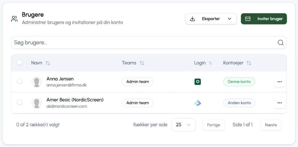Open the Eksporter dropdown
Viewport: 298px width, 147px height.
point(211,19)
